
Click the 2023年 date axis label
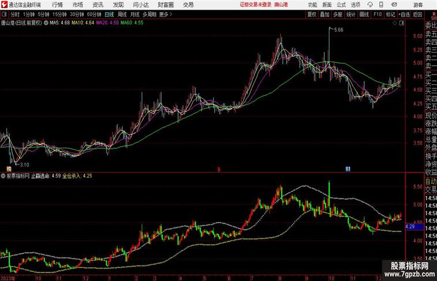tap(8, 278)
